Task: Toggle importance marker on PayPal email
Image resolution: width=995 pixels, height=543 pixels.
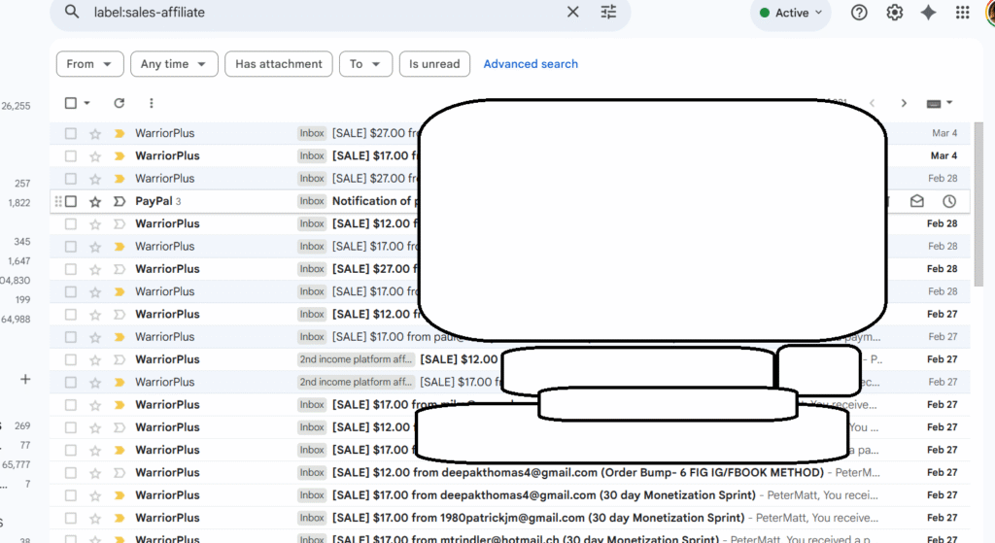Action: click(x=119, y=202)
